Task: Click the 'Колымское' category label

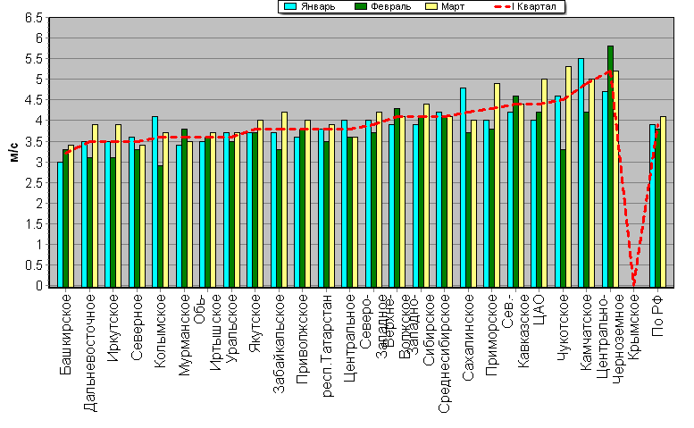Action: click(x=160, y=331)
